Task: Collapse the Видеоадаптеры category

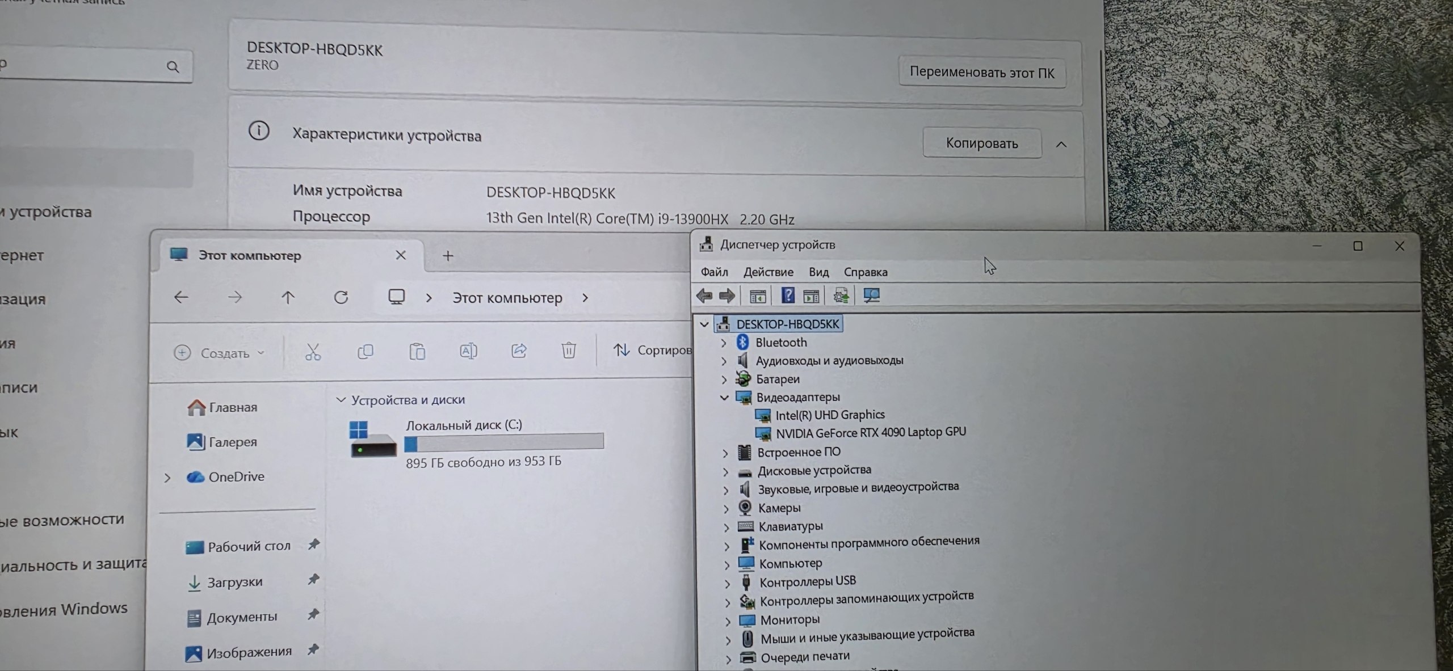Action: [724, 397]
